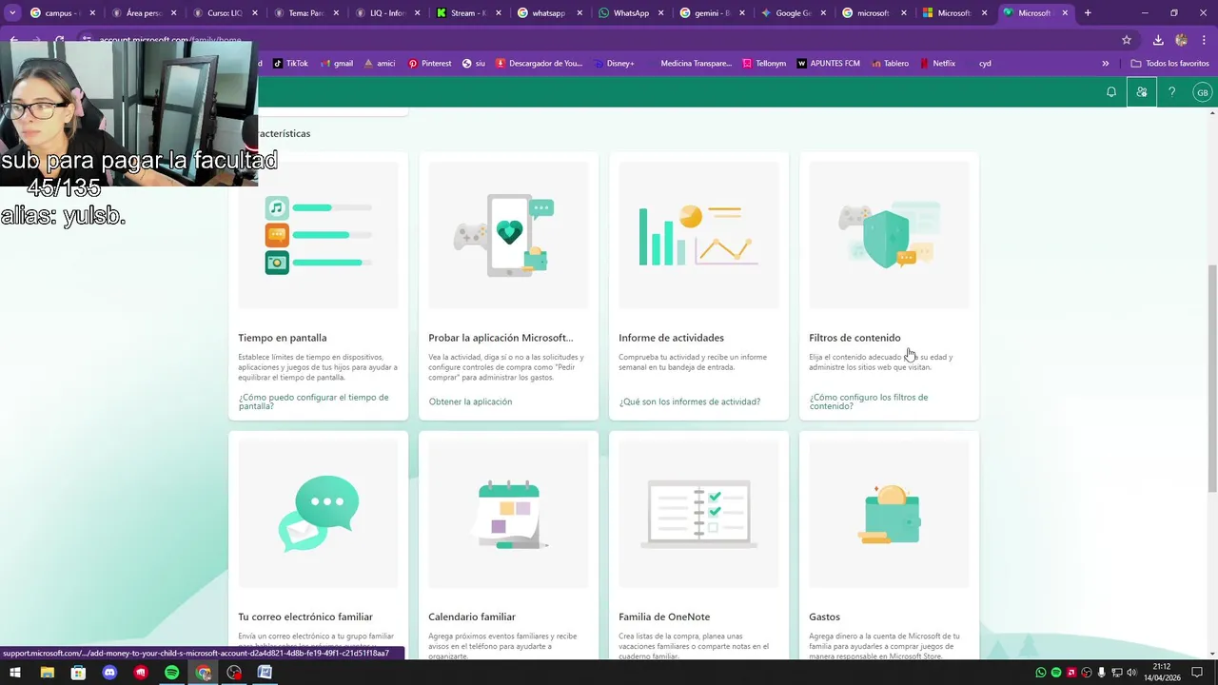Open the siu bookmark
The width and height of the screenshot is (1218, 685).
click(x=473, y=64)
